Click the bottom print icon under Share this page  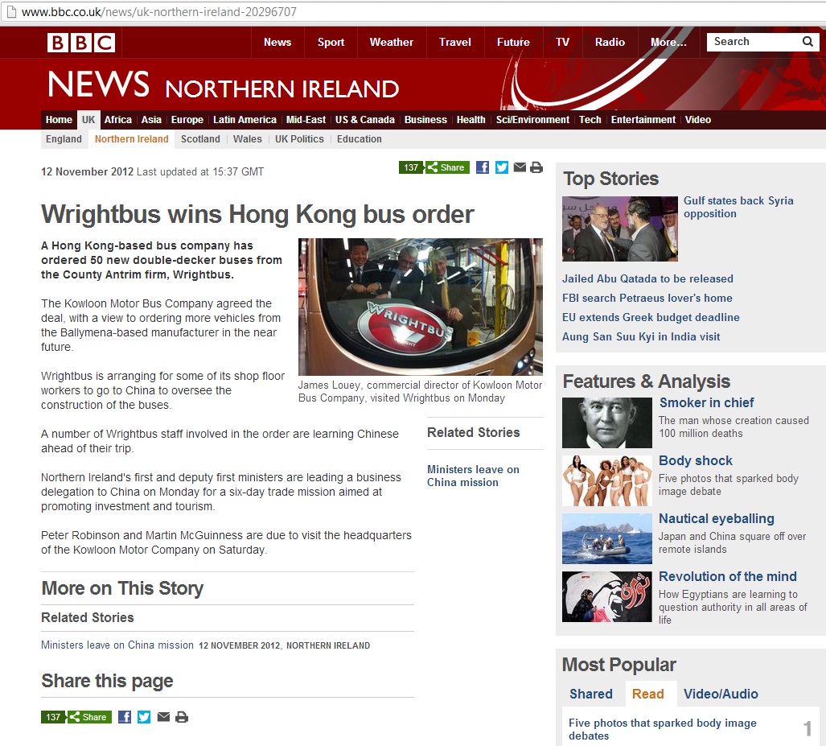[182, 717]
